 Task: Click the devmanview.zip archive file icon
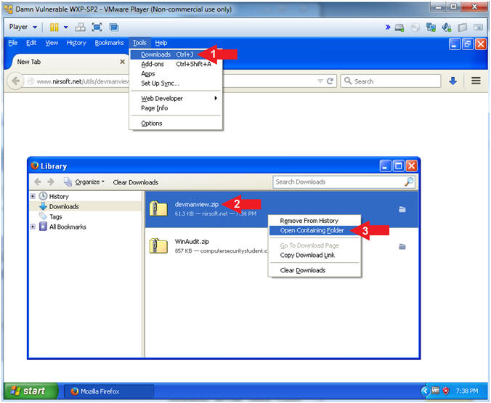[158, 209]
